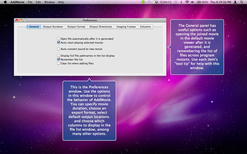
Task: Switch to the Output Duration tab
Action: click(x=53, y=27)
